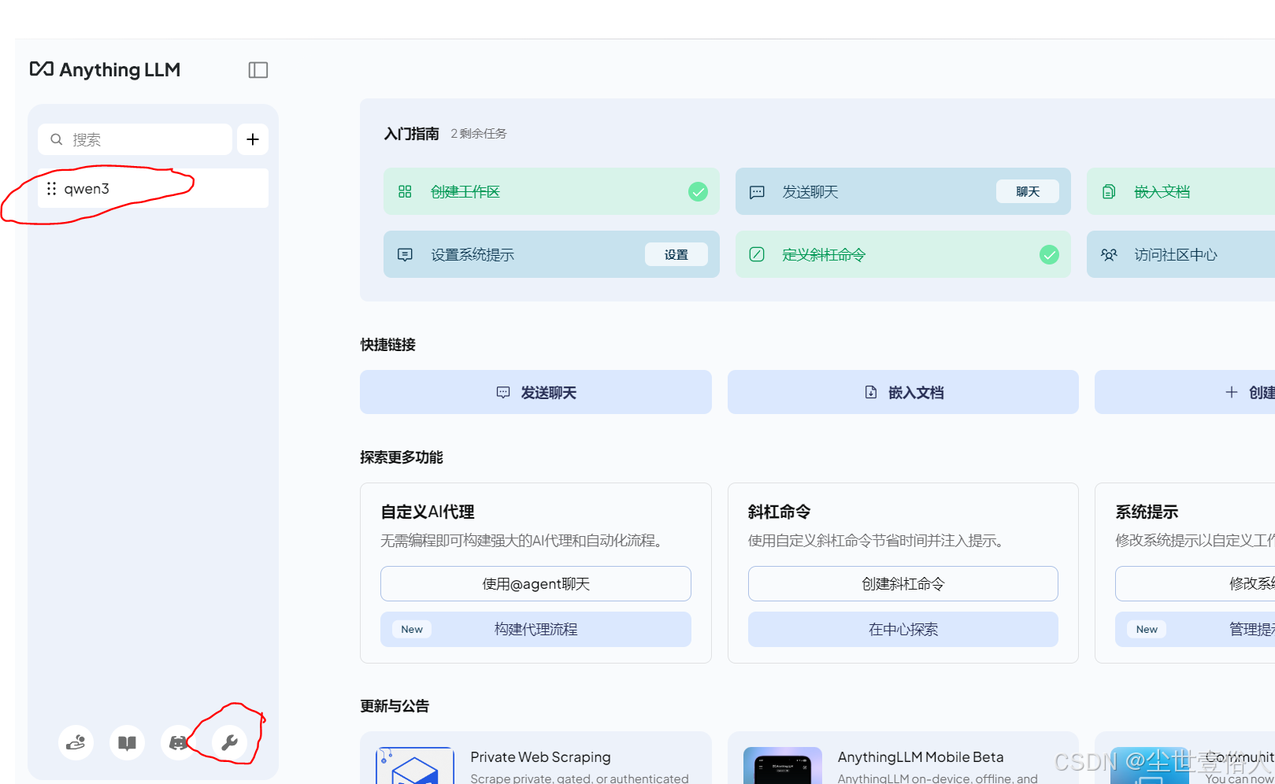Screen dimensions: 1275x784
Task: Add a new workspace with the plus button
Action: (253, 139)
